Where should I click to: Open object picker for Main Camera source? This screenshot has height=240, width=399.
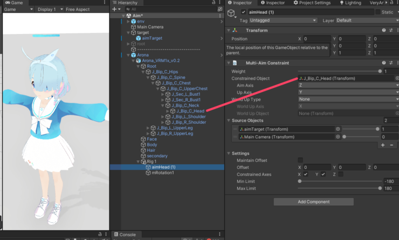pyautogui.click(x=338, y=137)
